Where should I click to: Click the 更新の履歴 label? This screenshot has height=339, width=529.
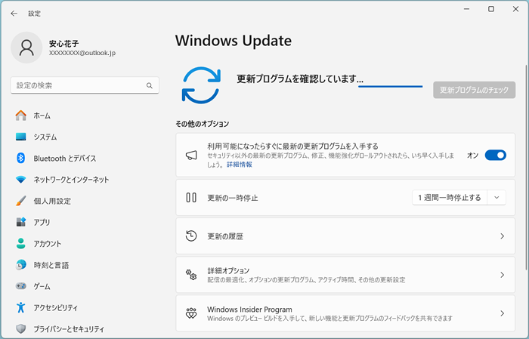click(225, 236)
